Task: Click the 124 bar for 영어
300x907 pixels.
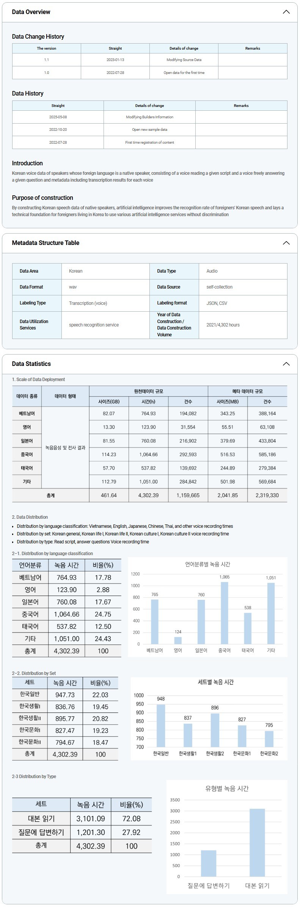Action: tap(178, 640)
